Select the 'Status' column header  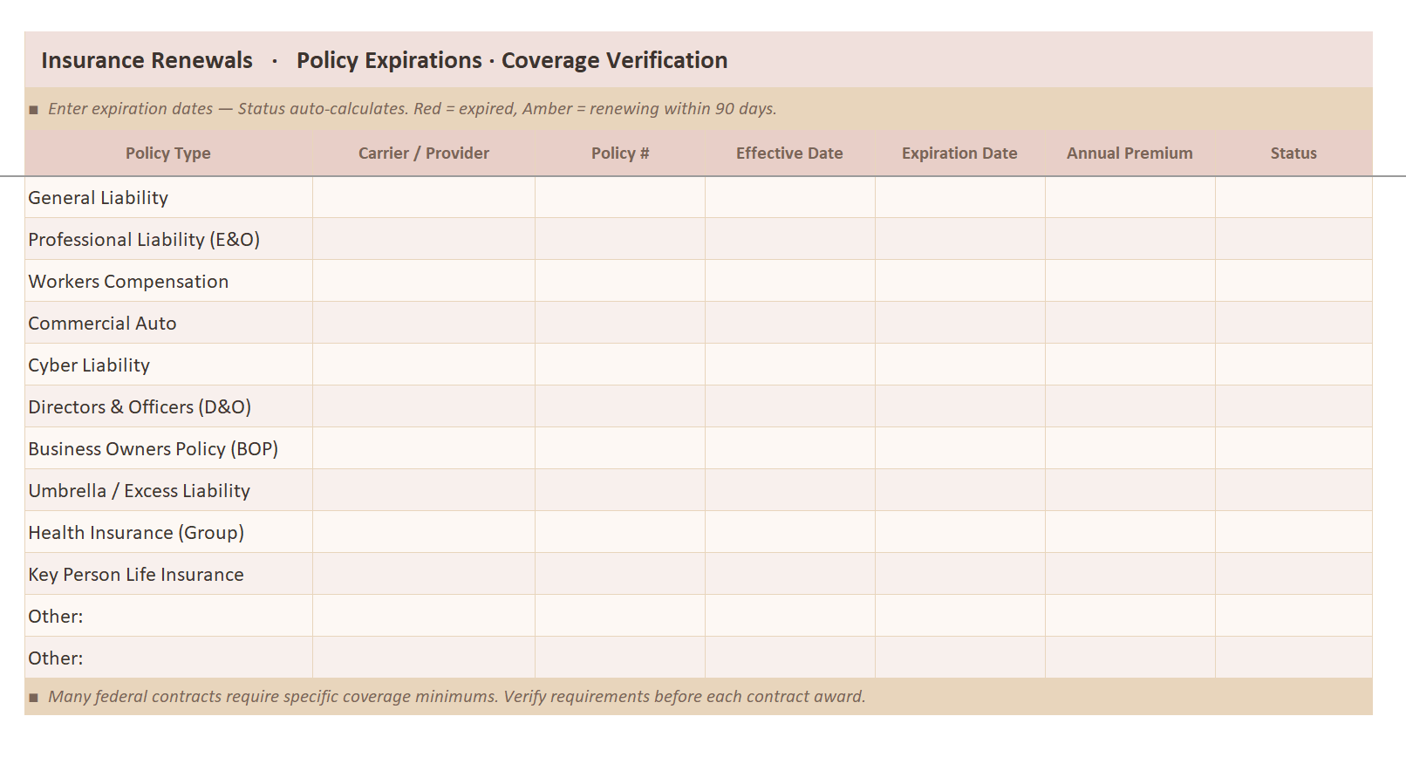1293,153
